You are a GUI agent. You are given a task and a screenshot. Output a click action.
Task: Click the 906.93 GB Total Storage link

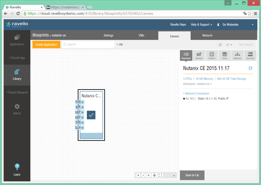[x=231, y=79]
